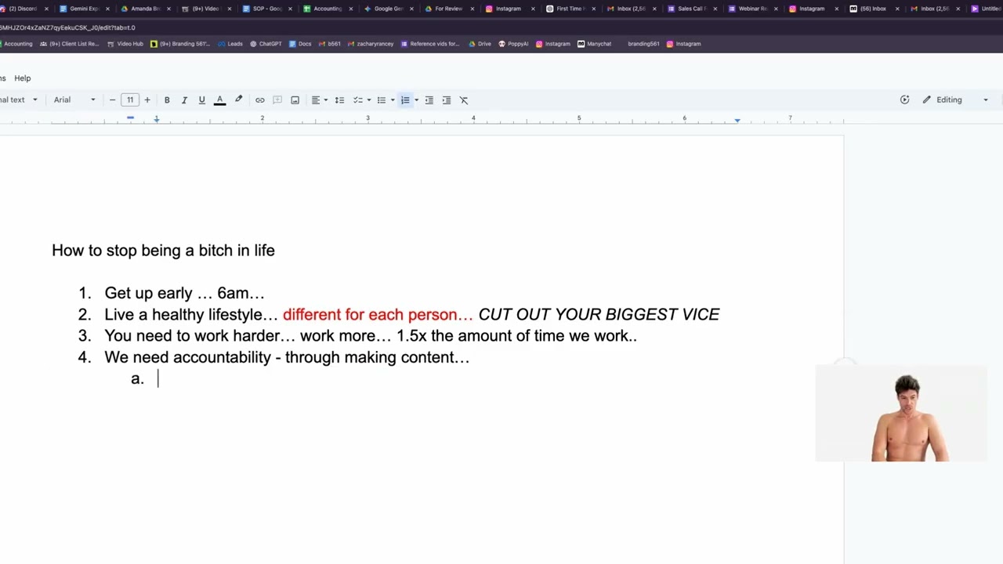Image resolution: width=1003 pixels, height=564 pixels.
Task: Click the first-line indent marker on ruler
Action: coord(130,117)
